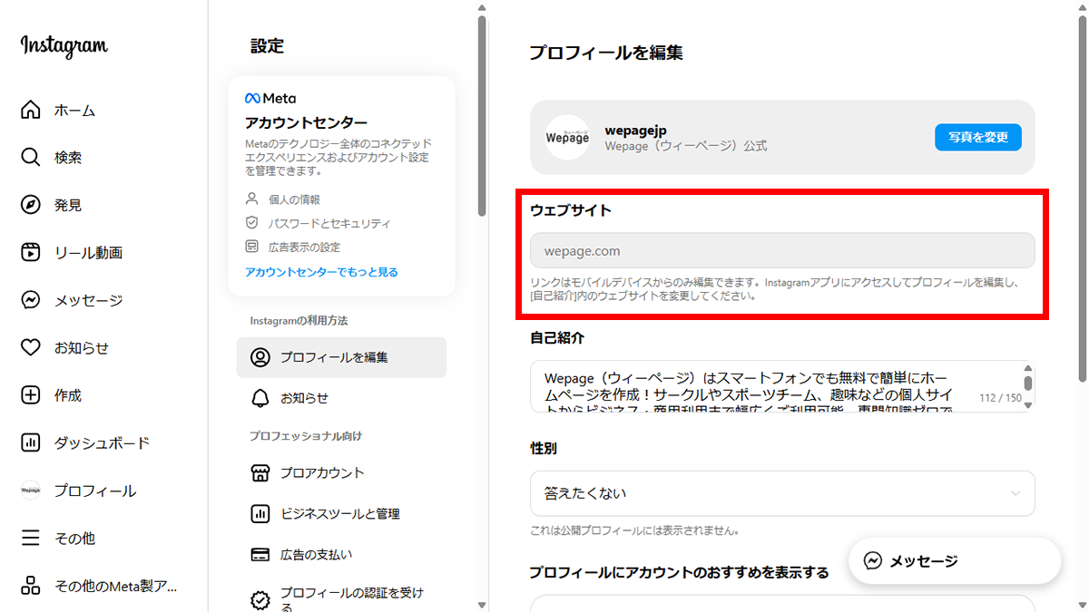Click the Wepage profile picture thumbnail
This screenshot has height=612, width=1089.
(567, 137)
